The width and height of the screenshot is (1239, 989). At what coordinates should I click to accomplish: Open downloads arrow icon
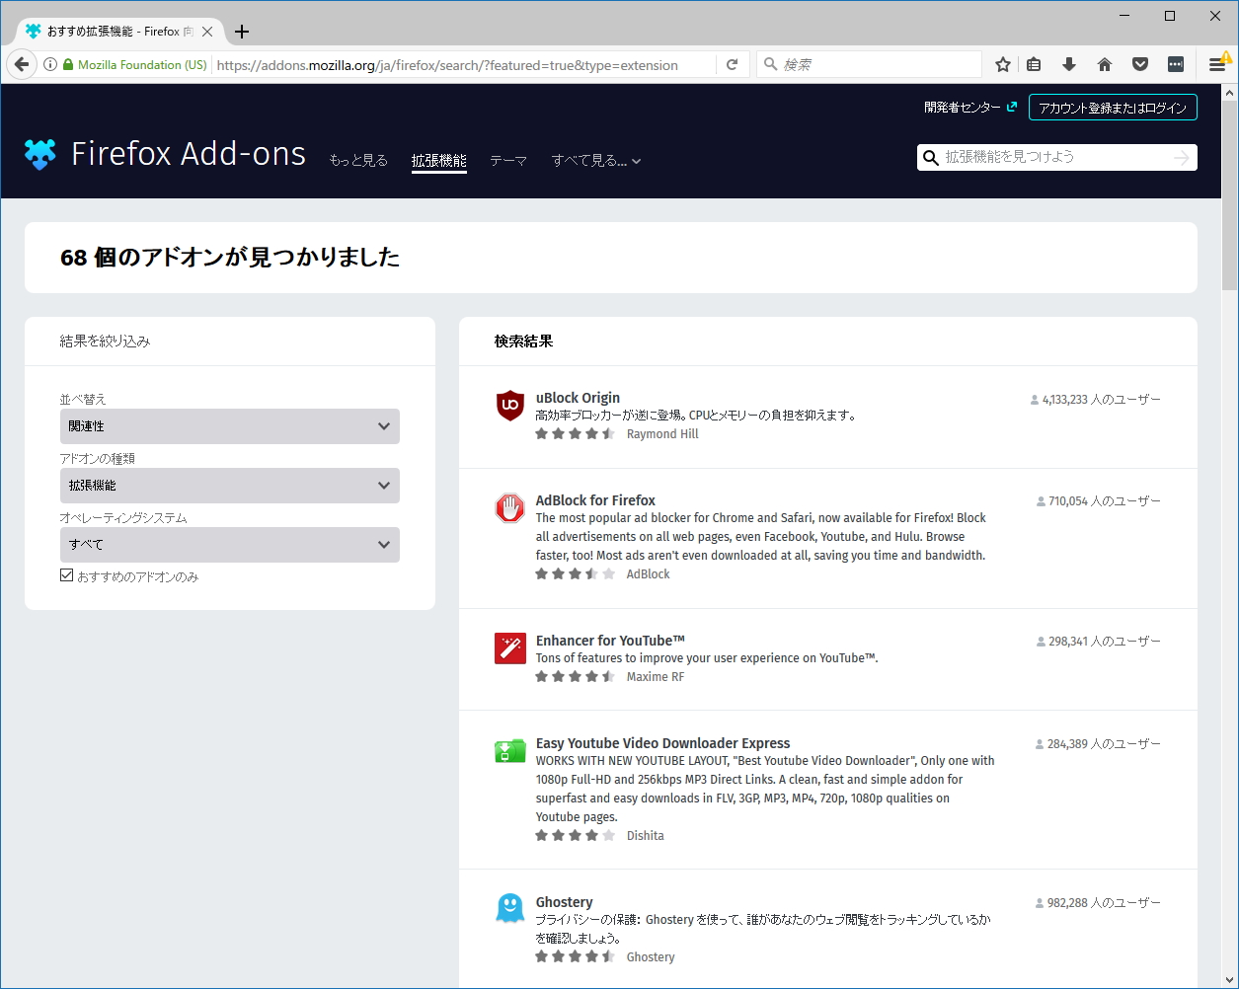[x=1069, y=65]
